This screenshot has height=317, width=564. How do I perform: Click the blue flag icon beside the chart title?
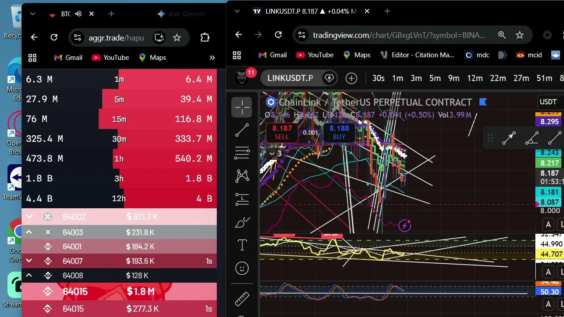(x=483, y=102)
